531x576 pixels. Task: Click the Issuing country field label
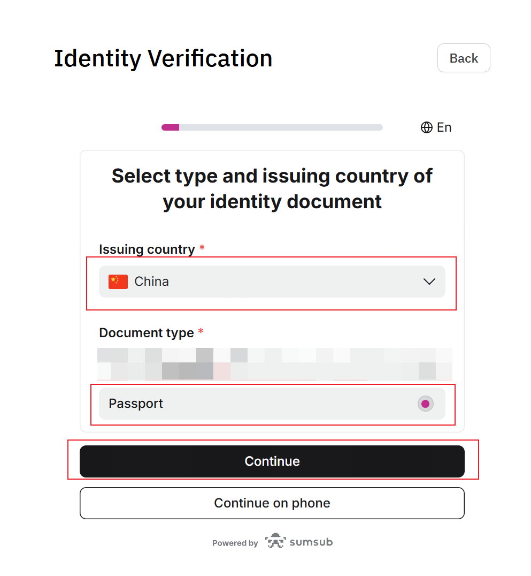(147, 249)
